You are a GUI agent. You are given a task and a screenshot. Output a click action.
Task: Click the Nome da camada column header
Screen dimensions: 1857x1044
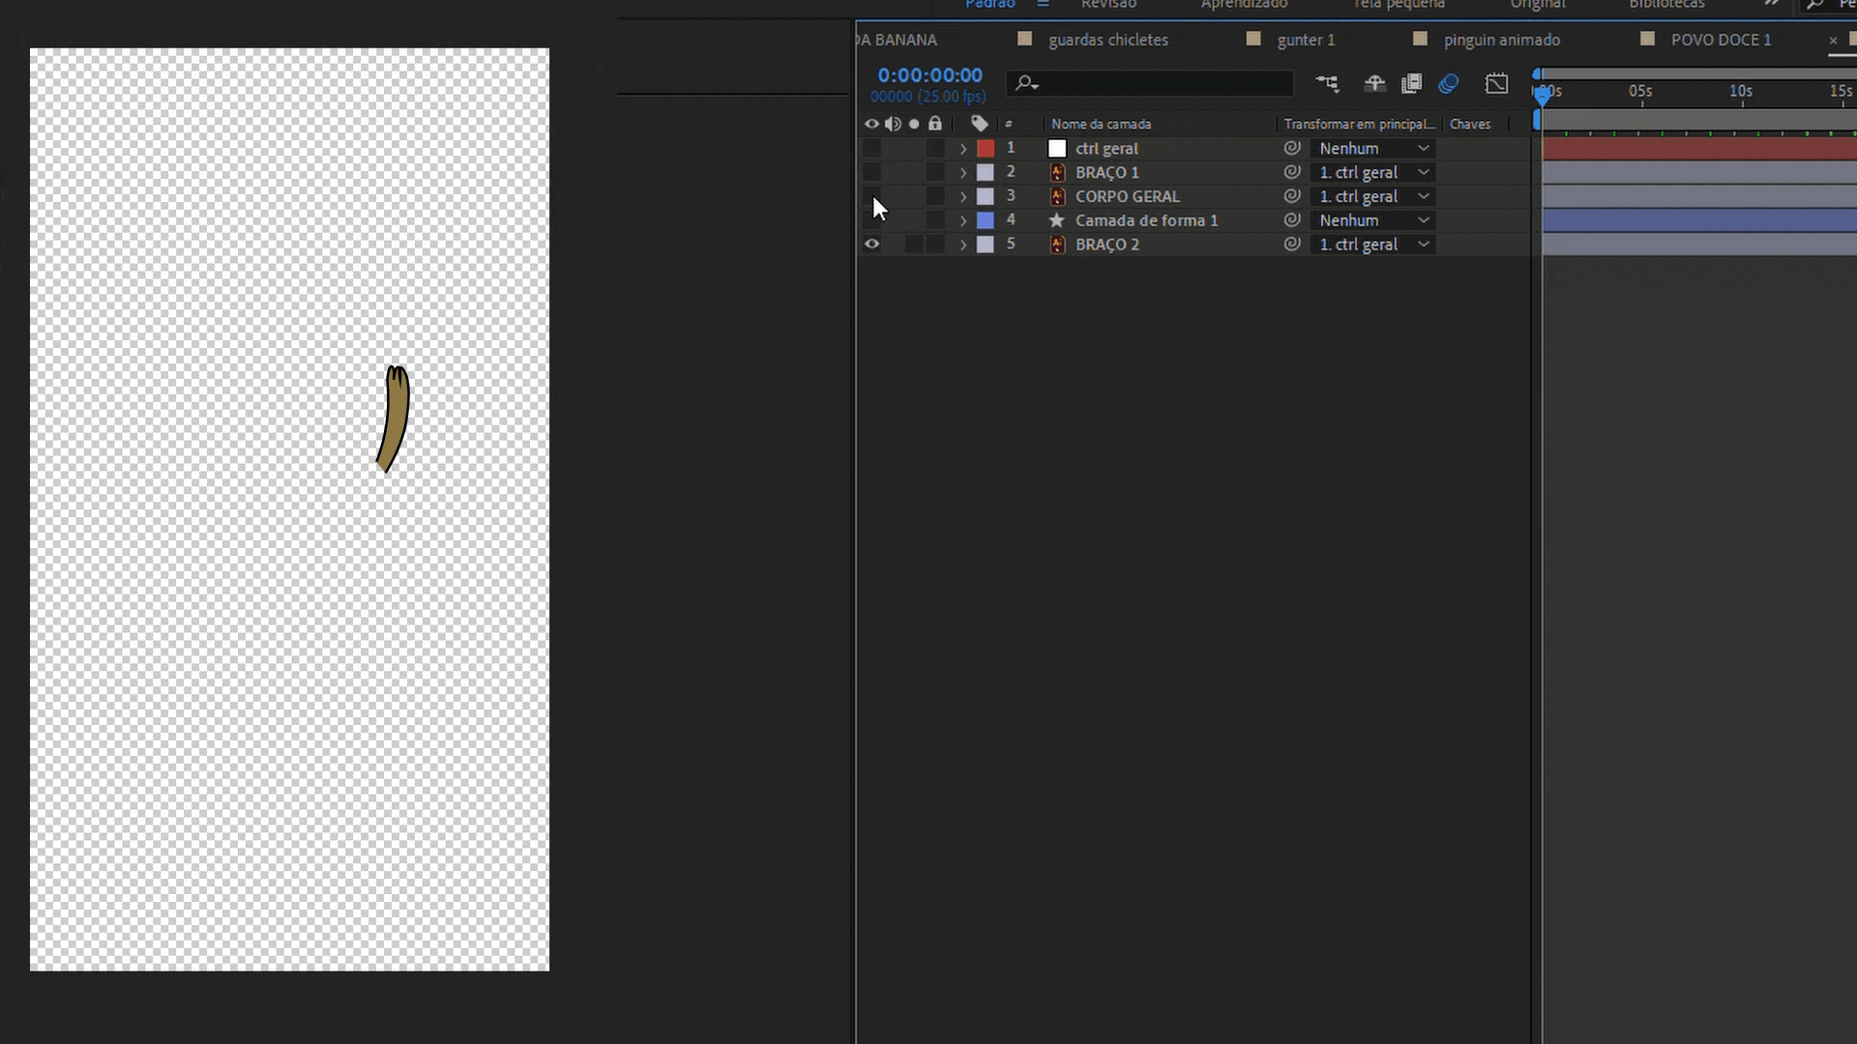coord(1101,124)
